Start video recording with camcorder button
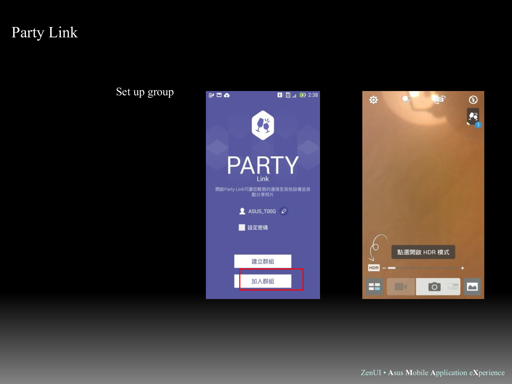Viewport: 512px width, 384px height. tap(401, 287)
